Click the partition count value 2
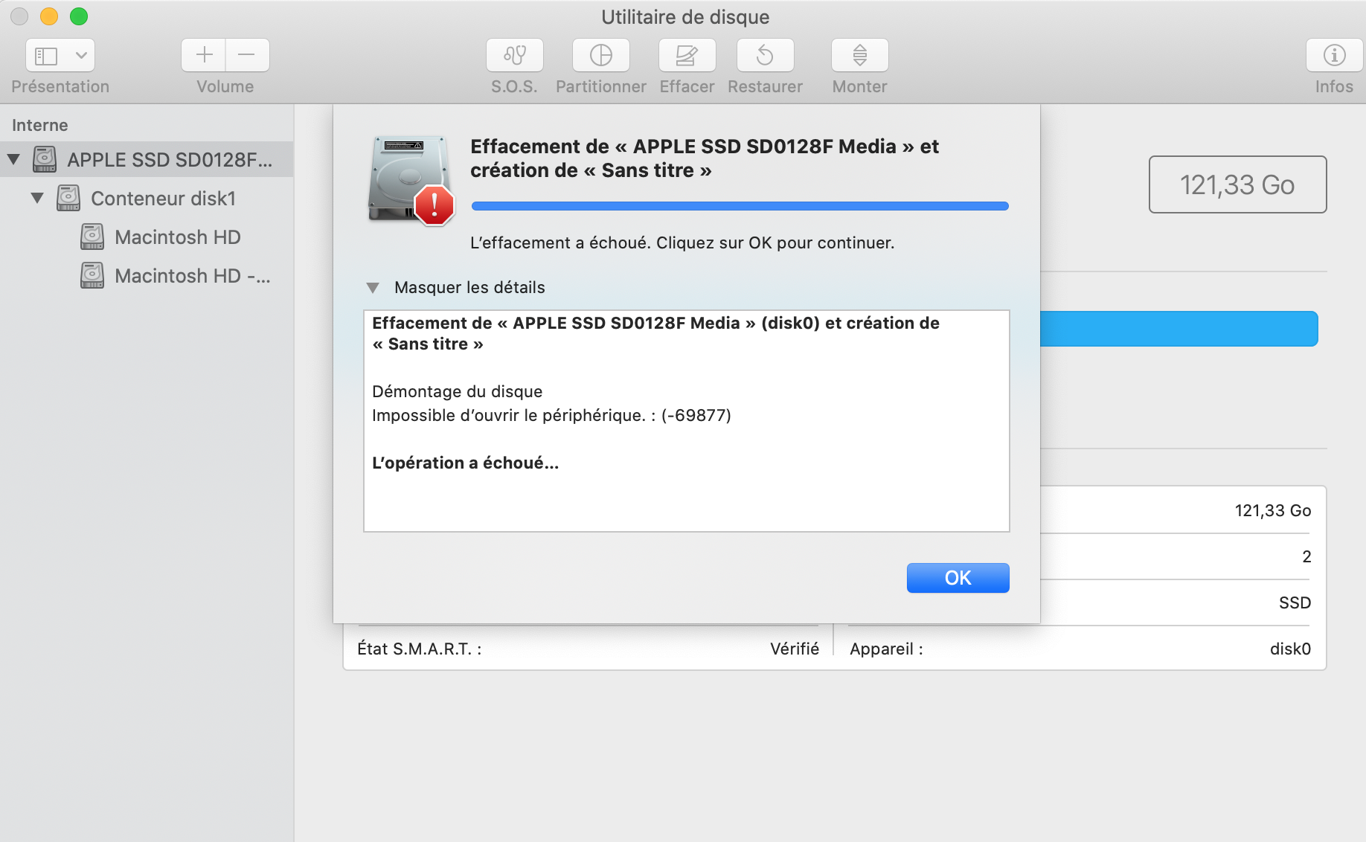This screenshot has width=1366, height=842. click(1306, 556)
